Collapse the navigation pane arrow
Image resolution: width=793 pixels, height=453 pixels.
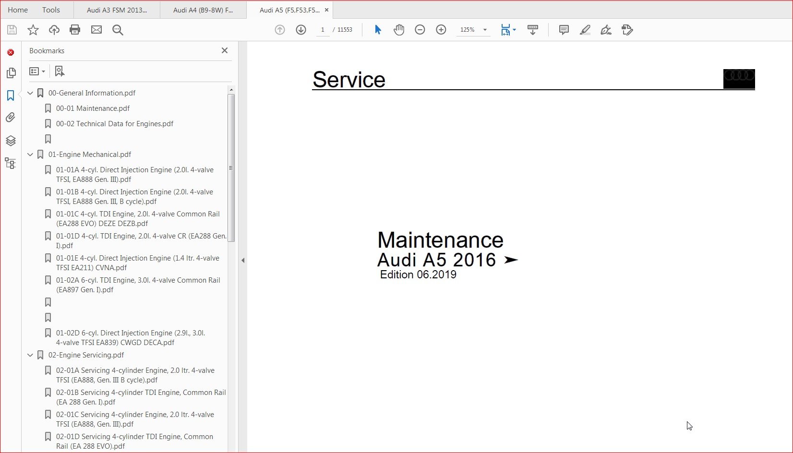click(x=243, y=261)
